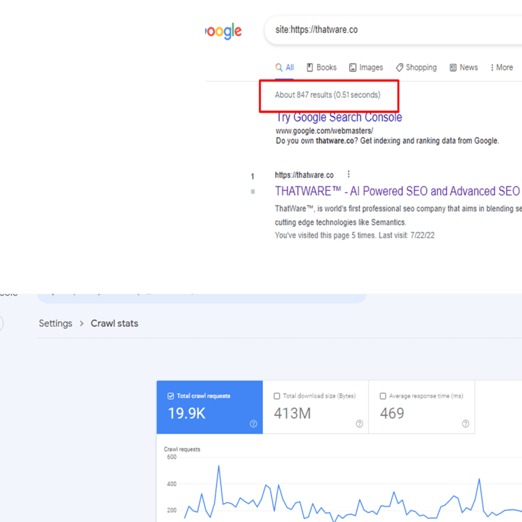Click help icon on Total crawl requests card

pos(254,424)
